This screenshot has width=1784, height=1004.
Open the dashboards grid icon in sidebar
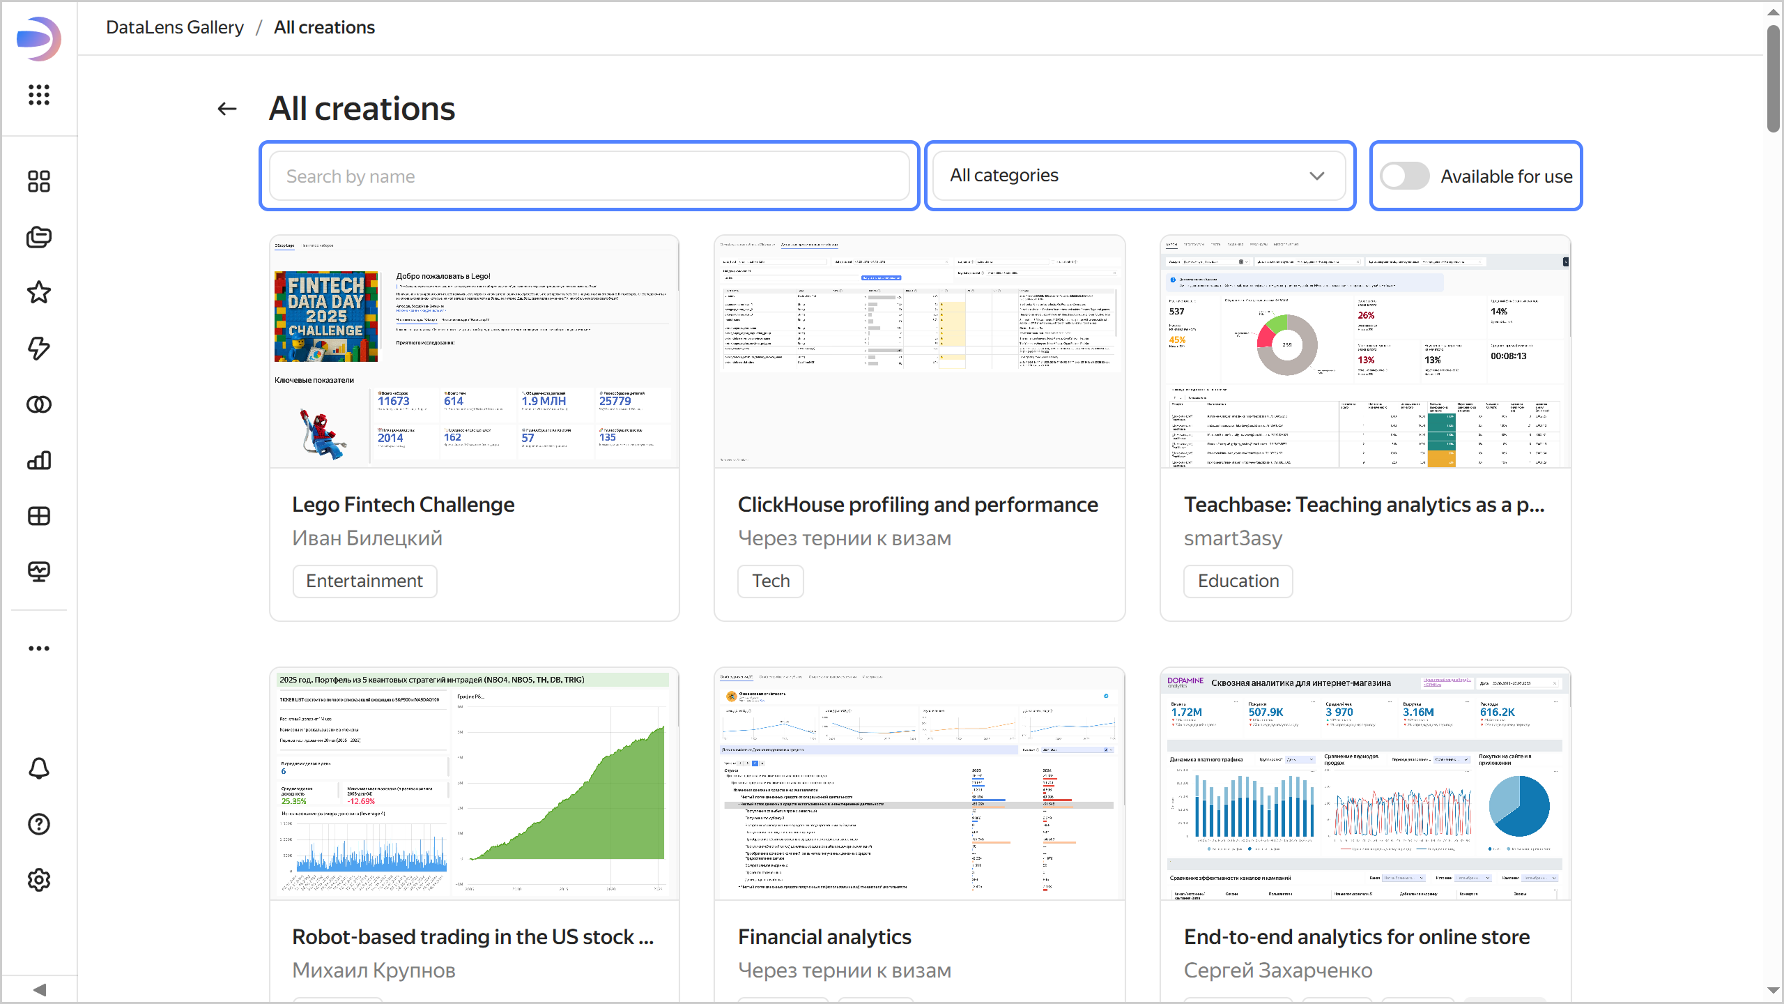(39, 516)
